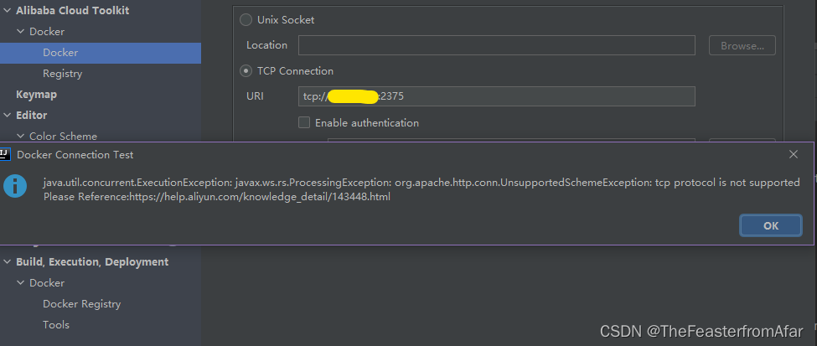Collapse the Docker node under Alibaba Toolkit
This screenshot has width=817, height=346.
pos(20,32)
